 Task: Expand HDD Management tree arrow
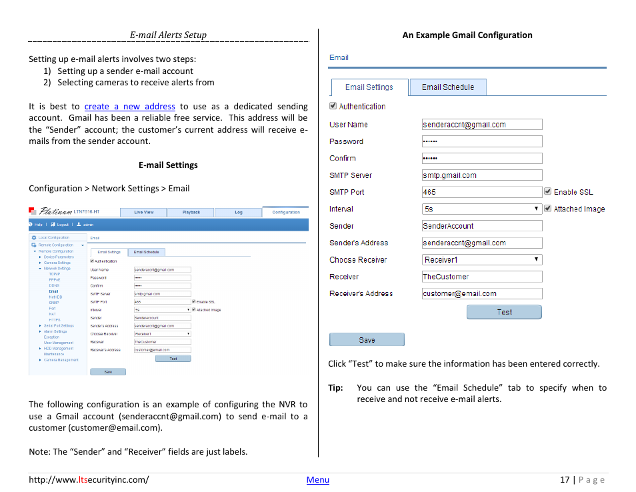click(40, 349)
